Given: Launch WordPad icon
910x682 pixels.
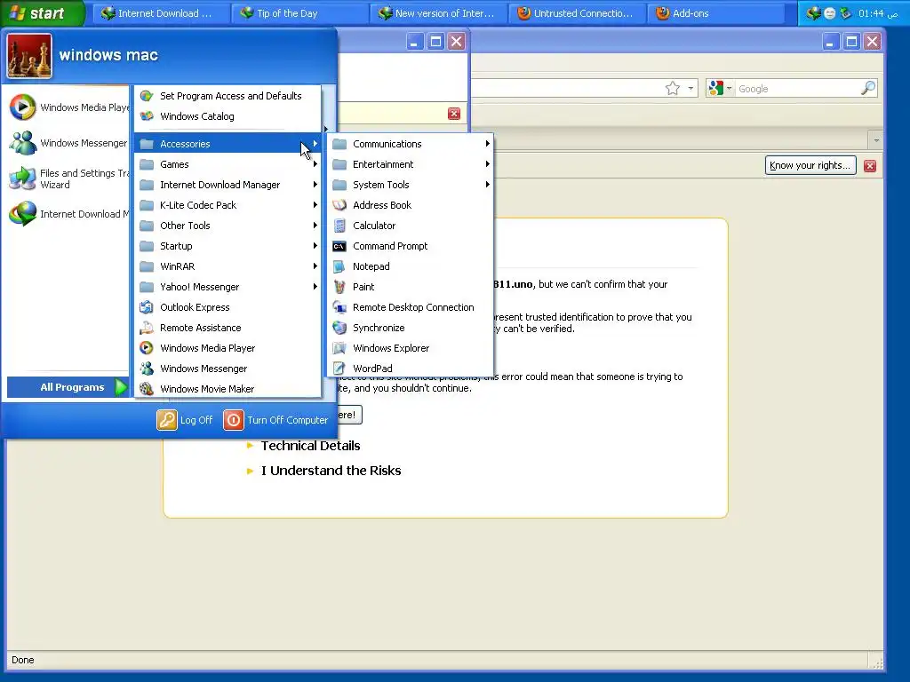Looking at the screenshot, I should point(339,369).
